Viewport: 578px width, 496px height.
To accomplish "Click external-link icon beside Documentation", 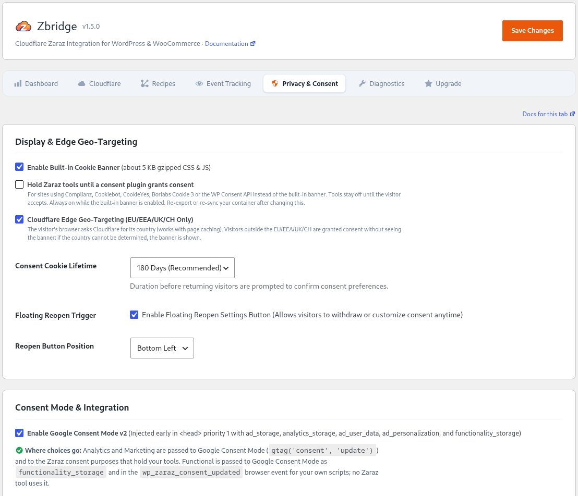I will coord(253,43).
